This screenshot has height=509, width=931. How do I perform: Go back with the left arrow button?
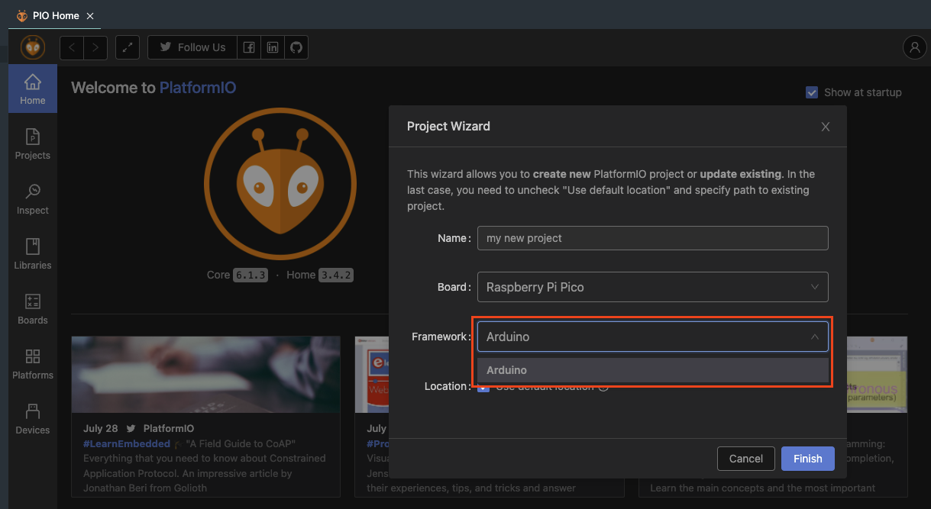pyautogui.click(x=72, y=47)
